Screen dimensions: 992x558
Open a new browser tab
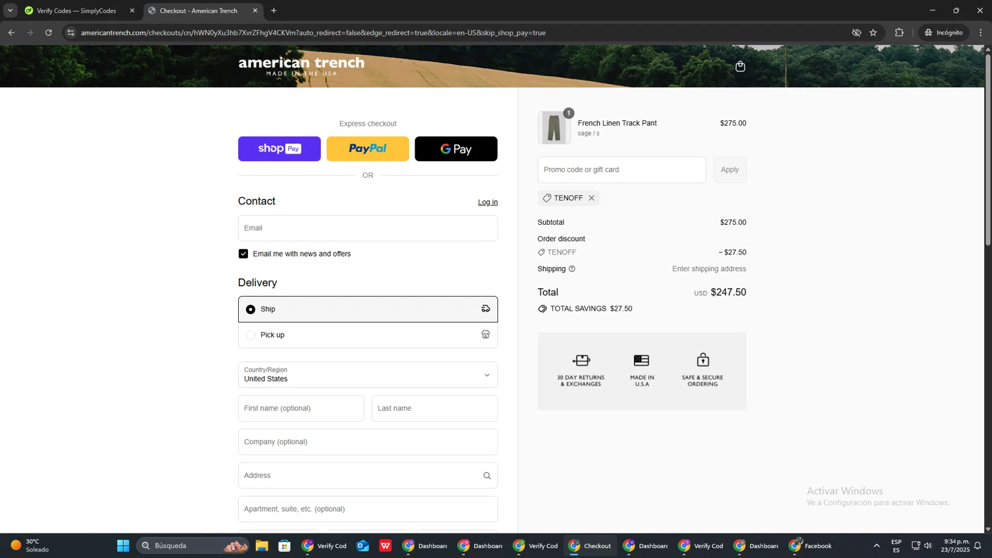tap(274, 11)
